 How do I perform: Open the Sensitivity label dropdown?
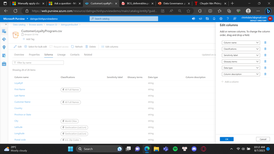coord(241,55)
